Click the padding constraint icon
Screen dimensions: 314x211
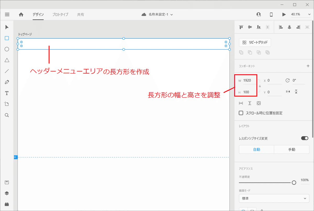[259, 103]
